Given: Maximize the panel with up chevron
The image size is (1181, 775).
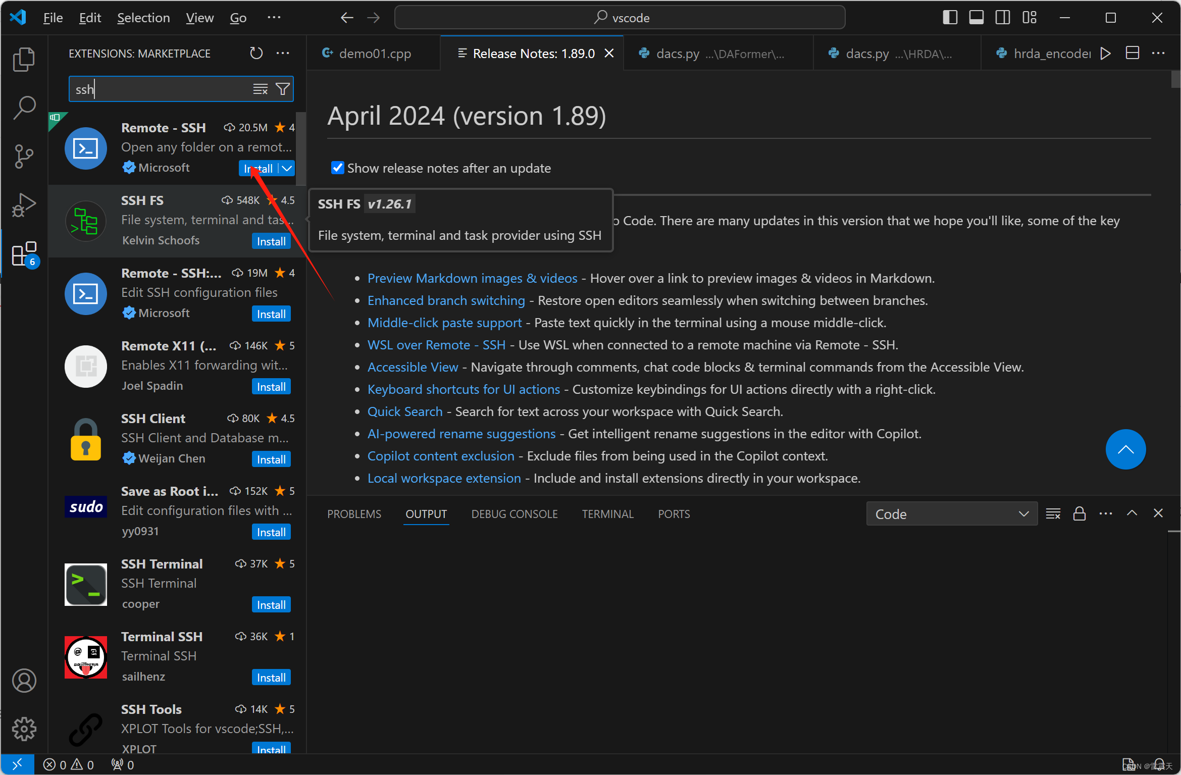Looking at the screenshot, I should [1132, 513].
